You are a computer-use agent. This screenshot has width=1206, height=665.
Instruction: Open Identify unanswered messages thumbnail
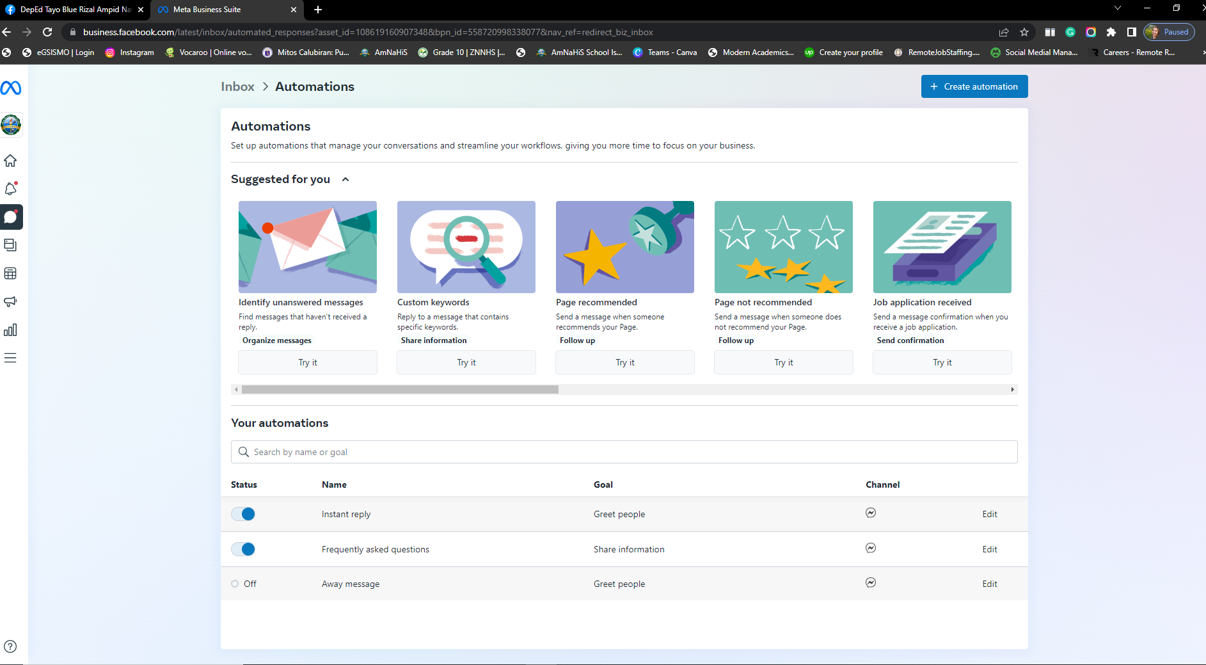click(308, 247)
